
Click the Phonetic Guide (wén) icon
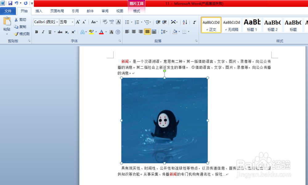(111, 22)
